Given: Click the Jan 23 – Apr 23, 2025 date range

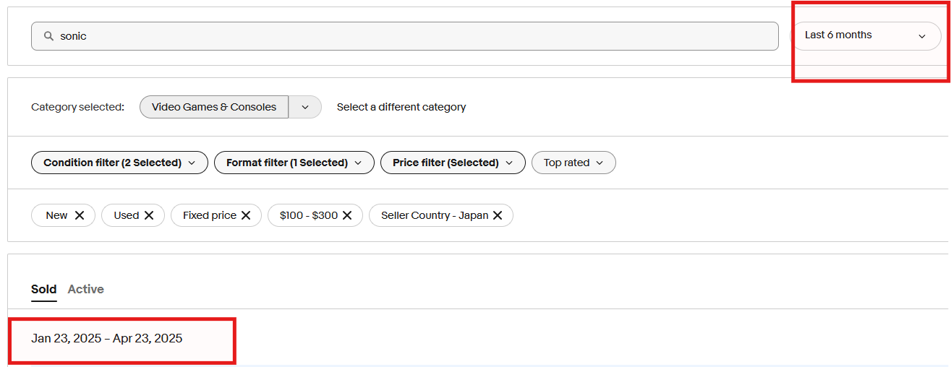Looking at the screenshot, I should coord(107,338).
